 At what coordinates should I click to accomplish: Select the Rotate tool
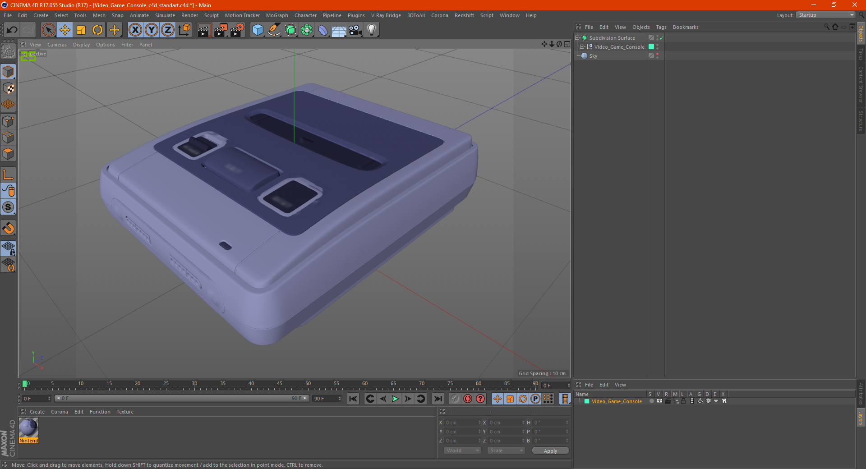click(x=97, y=30)
